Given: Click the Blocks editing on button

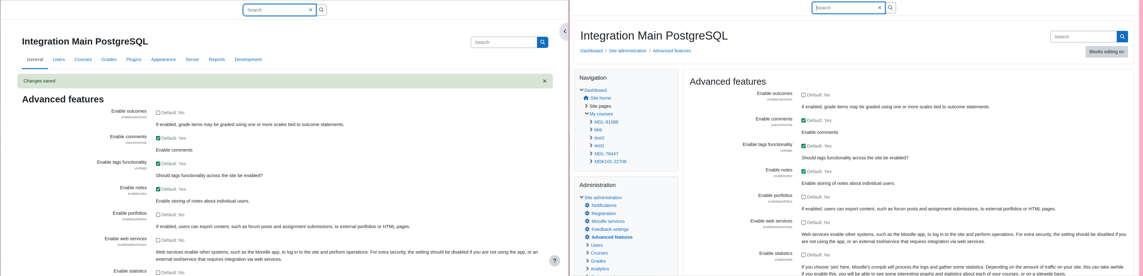Looking at the screenshot, I should (1107, 52).
